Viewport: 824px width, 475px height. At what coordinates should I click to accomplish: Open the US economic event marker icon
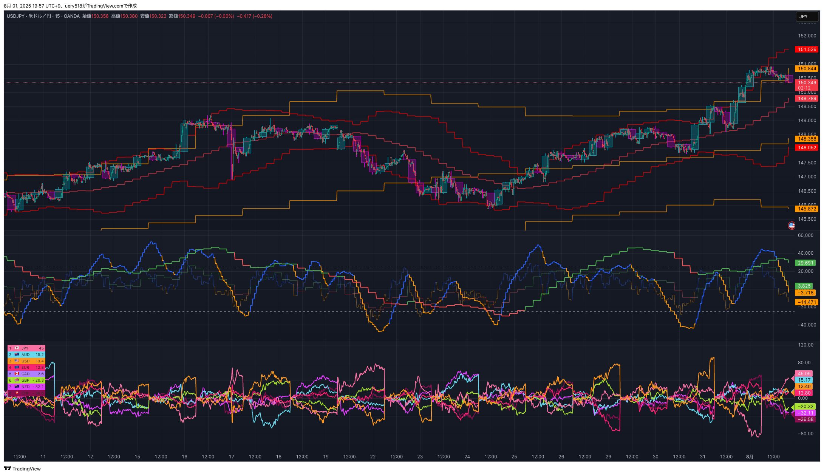point(792,226)
